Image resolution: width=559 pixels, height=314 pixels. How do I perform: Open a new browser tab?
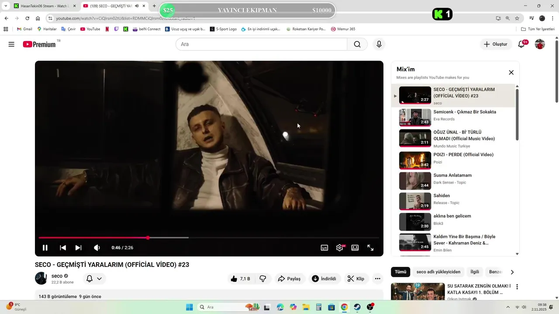click(x=154, y=6)
